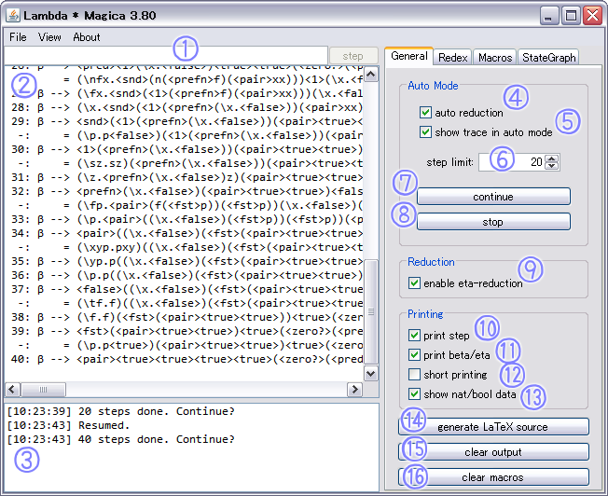Viewport: 608px width, 496px height.
Task: Increase step limit with up arrow
Action: pyautogui.click(x=553, y=158)
